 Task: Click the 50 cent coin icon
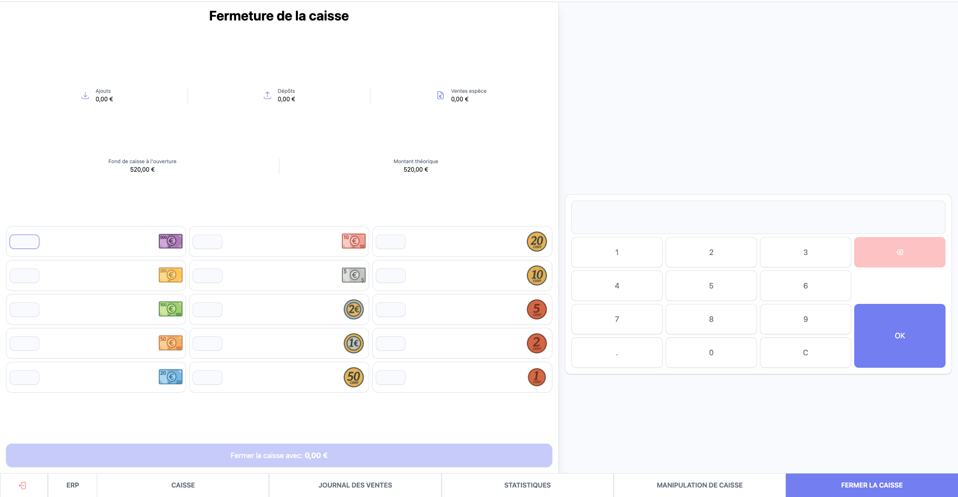click(353, 377)
